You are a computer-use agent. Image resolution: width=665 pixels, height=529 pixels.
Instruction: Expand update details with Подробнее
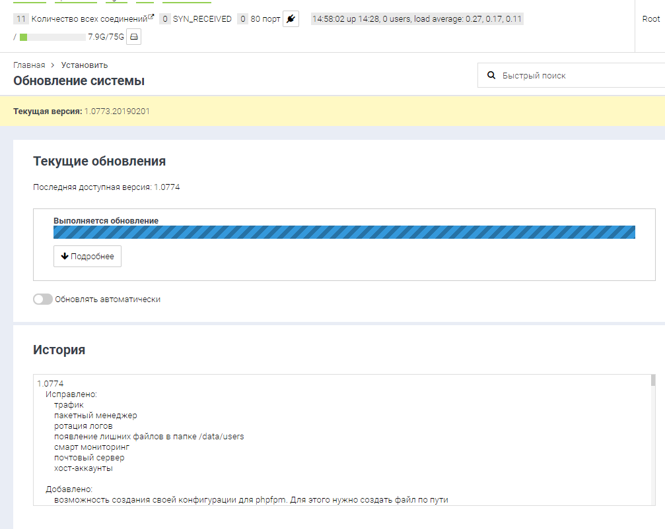87,257
